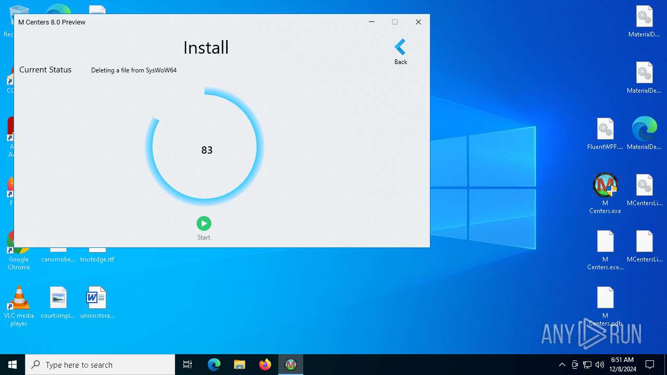Viewport: 667px width, 375px height.
Task: Open Task View on the taskbar
Action: 188,365
